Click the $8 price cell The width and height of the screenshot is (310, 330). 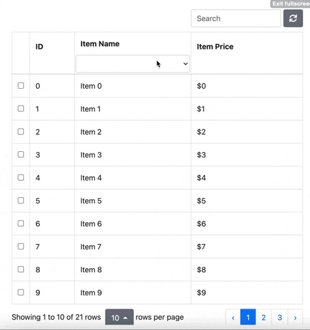(x=247, y=269)
